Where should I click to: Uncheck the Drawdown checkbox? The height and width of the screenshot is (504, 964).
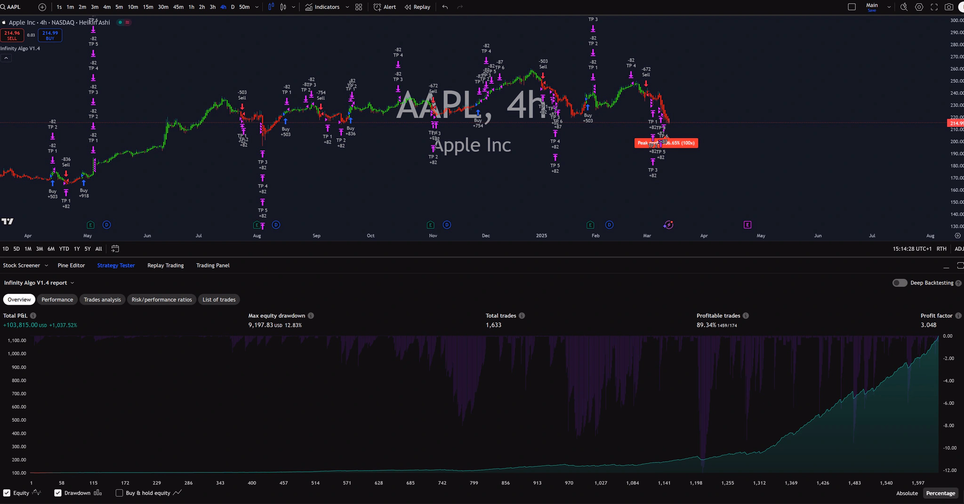58,493
